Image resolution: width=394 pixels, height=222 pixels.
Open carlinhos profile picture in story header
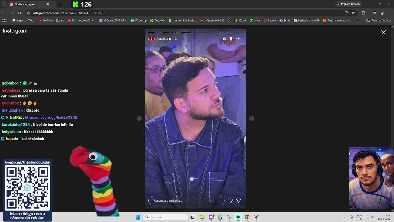coord(151,39)
